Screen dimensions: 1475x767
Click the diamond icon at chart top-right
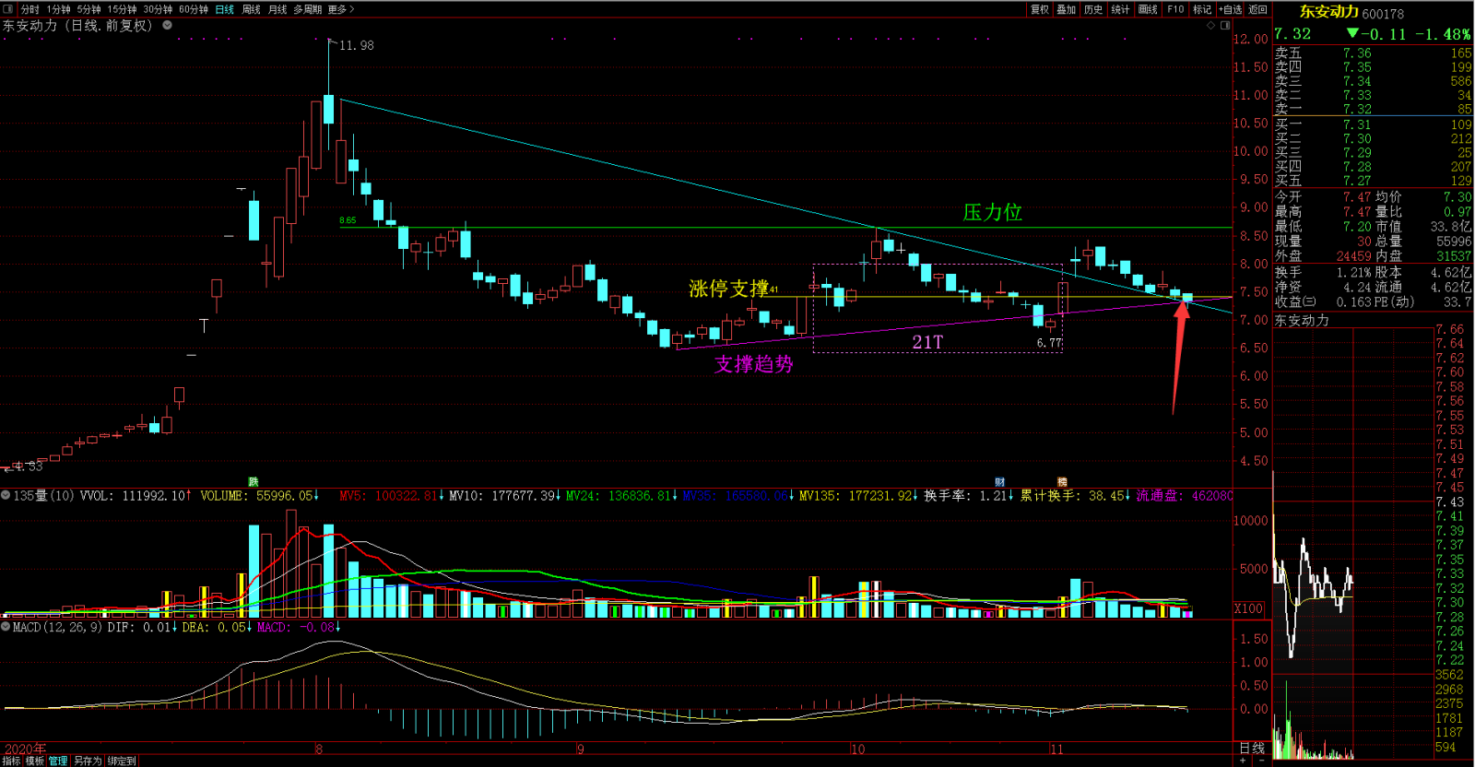click(x=1210, y=26)
